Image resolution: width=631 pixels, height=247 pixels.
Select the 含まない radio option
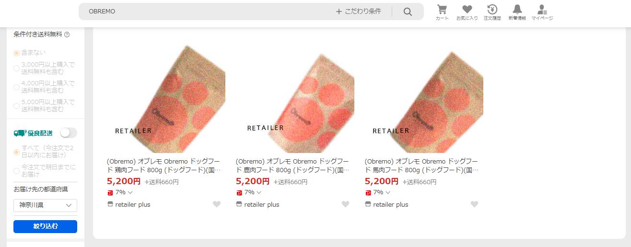[16, 53]
